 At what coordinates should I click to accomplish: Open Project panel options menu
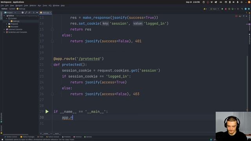click(34, 13)
